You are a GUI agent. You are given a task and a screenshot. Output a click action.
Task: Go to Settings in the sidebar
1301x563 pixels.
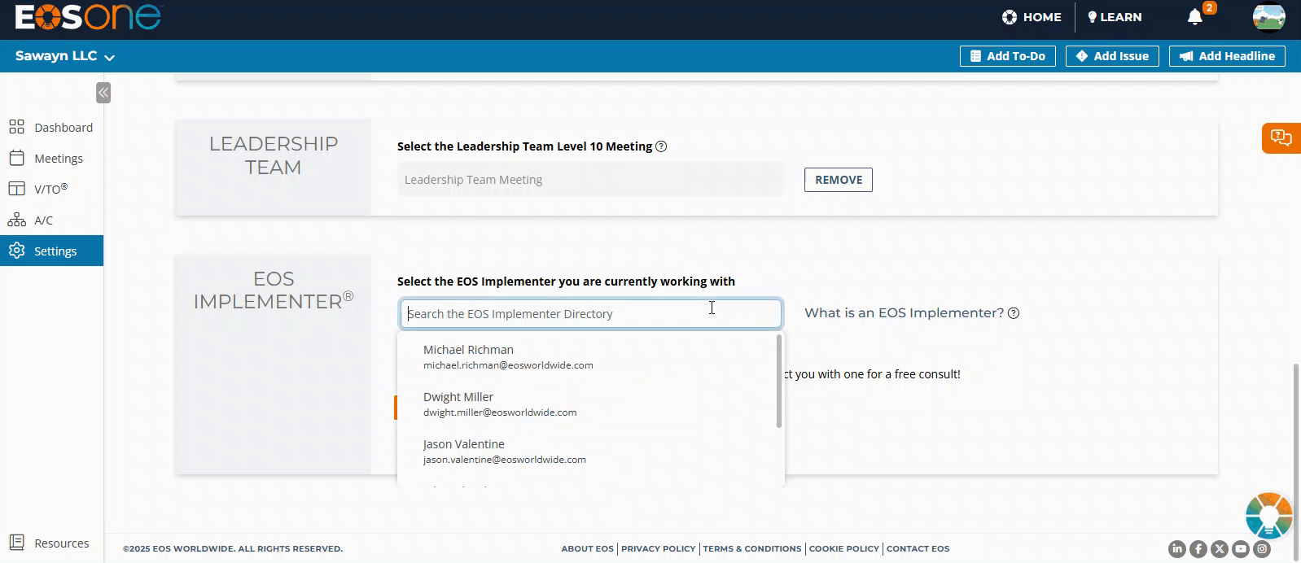tap(51, 251)
